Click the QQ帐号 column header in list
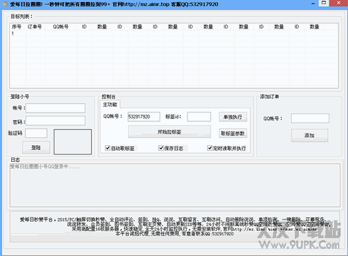The width and height of the screenshot is (348, 256). [x=61, y=27]
